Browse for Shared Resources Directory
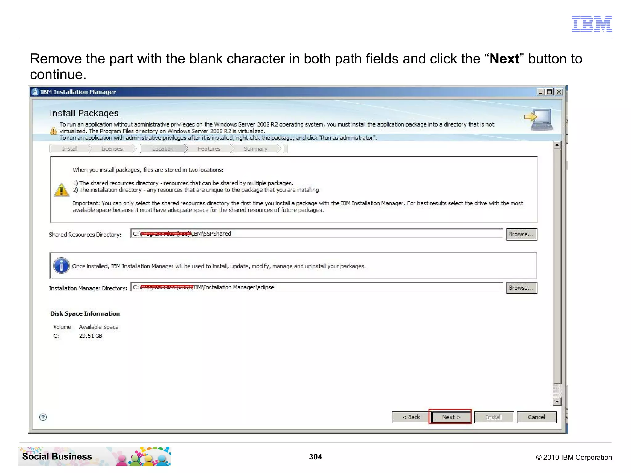The height and width of the screenshot is (473, 631). [x=521, y=234]
